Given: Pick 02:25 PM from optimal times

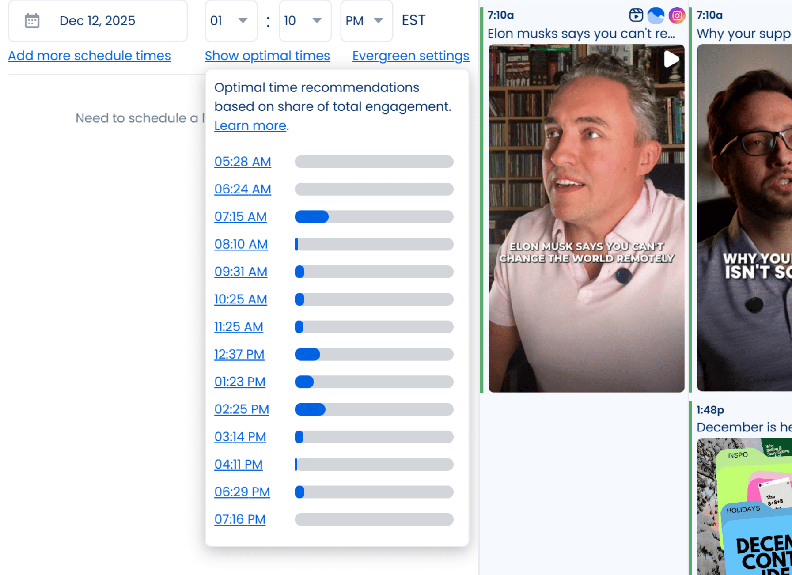Looking at the screenshot, I should (x=242, y=409).
